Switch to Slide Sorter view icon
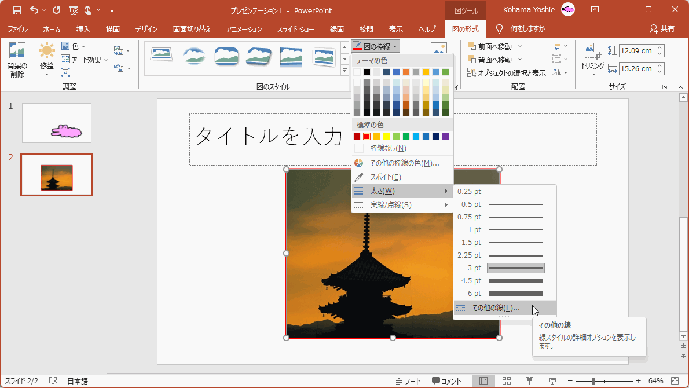The width and height of the screenshot is (689, 388). pyautogui.click(x=506, y=381)
